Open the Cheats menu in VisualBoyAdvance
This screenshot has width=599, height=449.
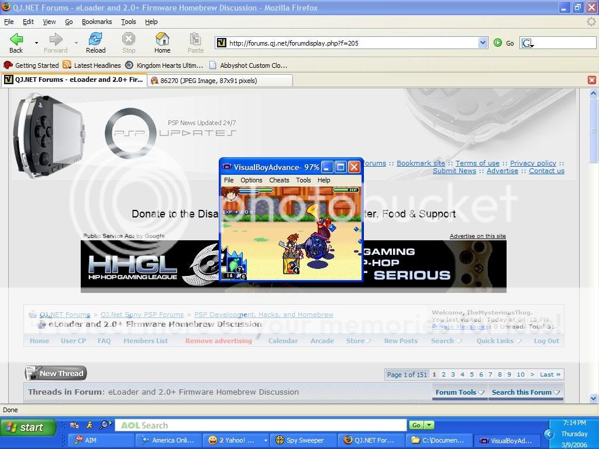(x=279, y=180)
